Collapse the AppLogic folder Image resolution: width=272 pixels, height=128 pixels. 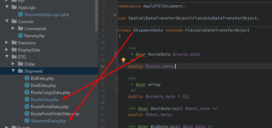pos(7,7)
